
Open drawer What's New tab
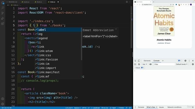(151, 107)
